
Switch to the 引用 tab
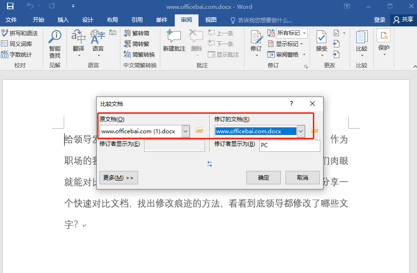click(137, 20)
